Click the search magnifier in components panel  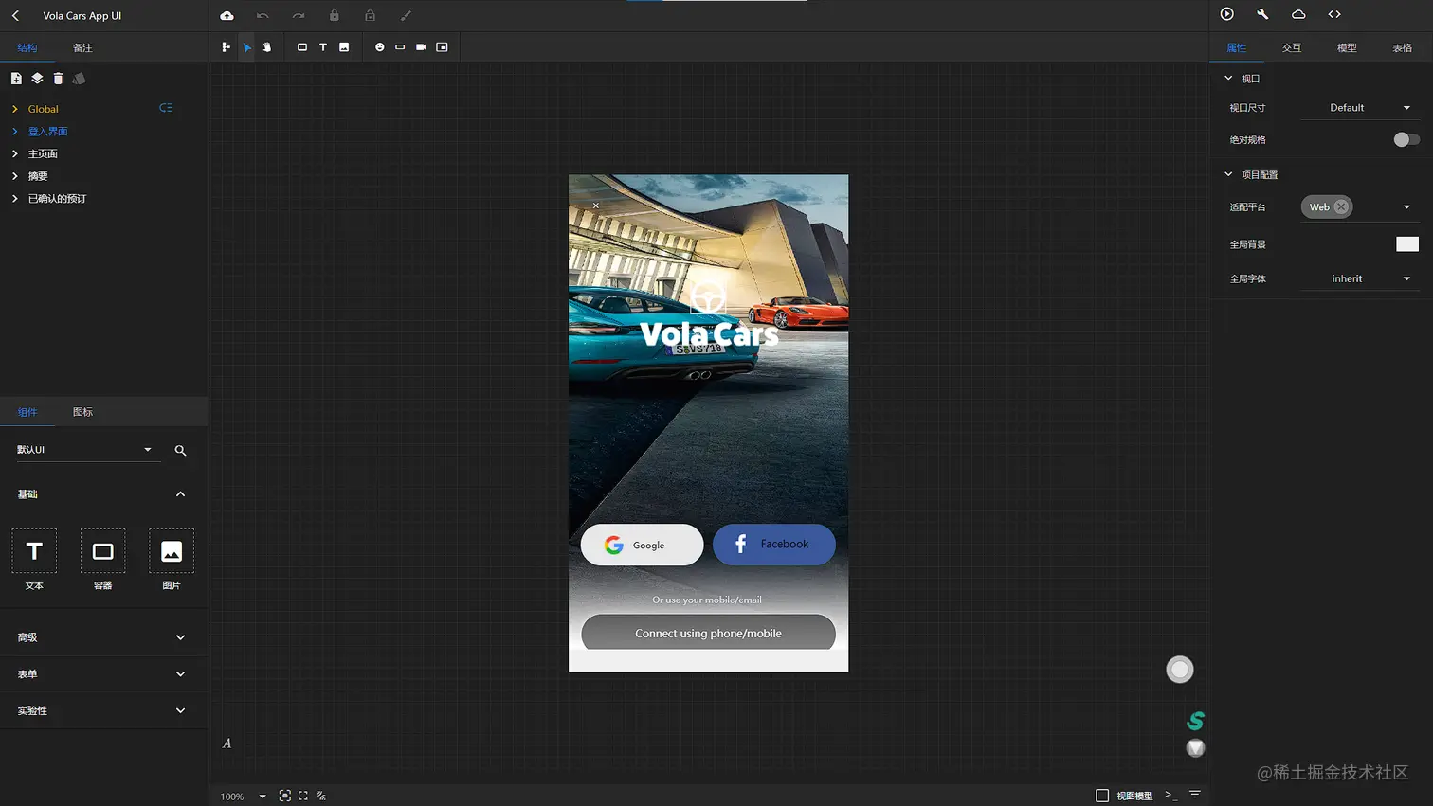[180, 451]
